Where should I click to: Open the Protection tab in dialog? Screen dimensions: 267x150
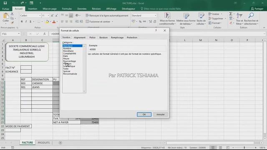(132, 37)
